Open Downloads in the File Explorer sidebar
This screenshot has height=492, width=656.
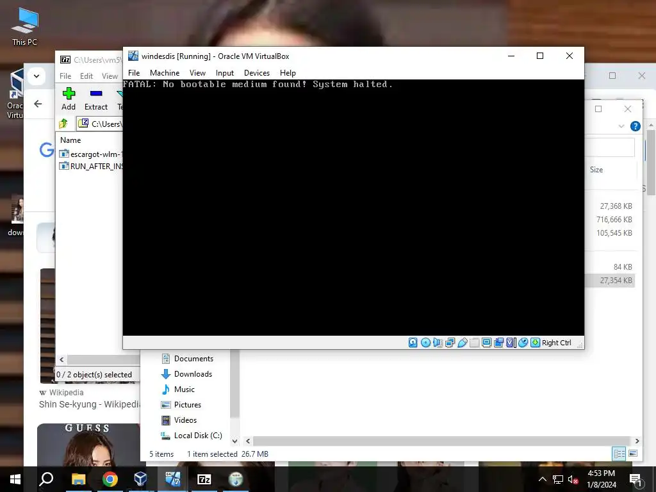tap(186, 374)
